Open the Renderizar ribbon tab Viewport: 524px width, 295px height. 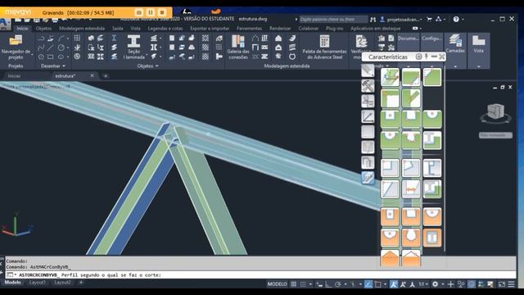pos(280,29)
